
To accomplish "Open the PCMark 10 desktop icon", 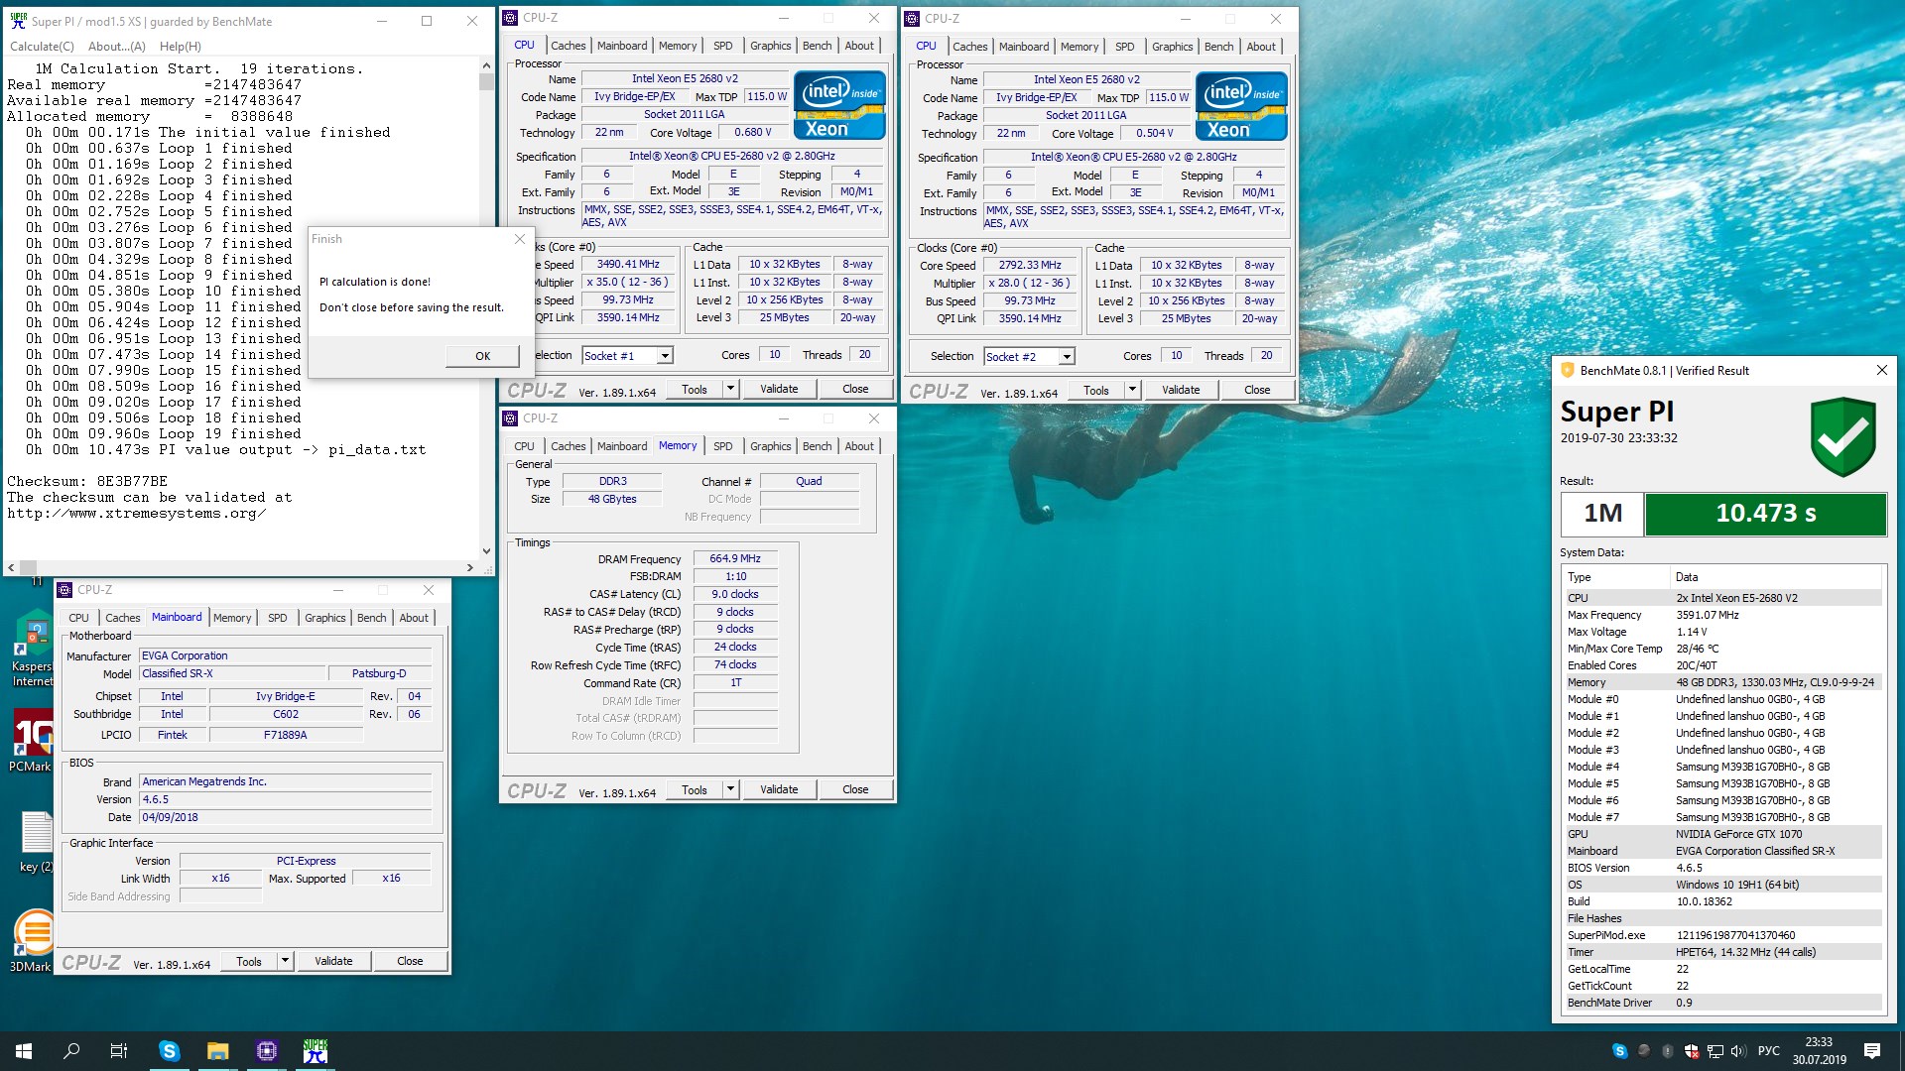I will click(32, 739).
